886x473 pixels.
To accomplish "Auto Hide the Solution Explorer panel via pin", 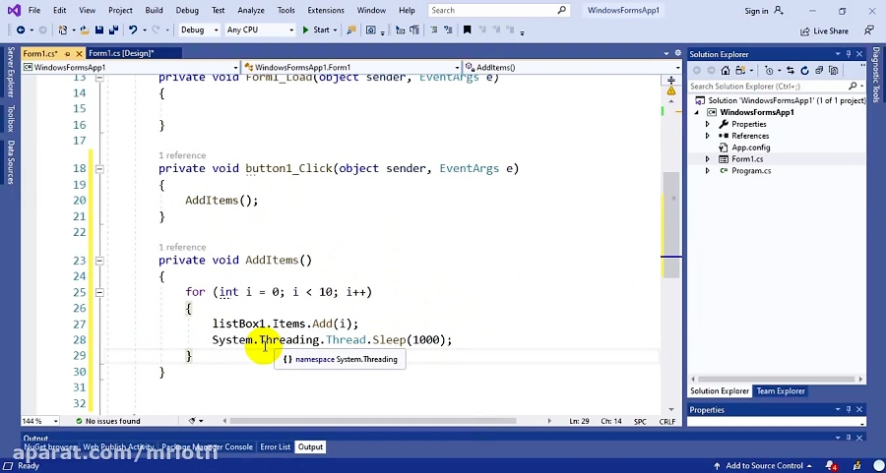I will point(849,54).
